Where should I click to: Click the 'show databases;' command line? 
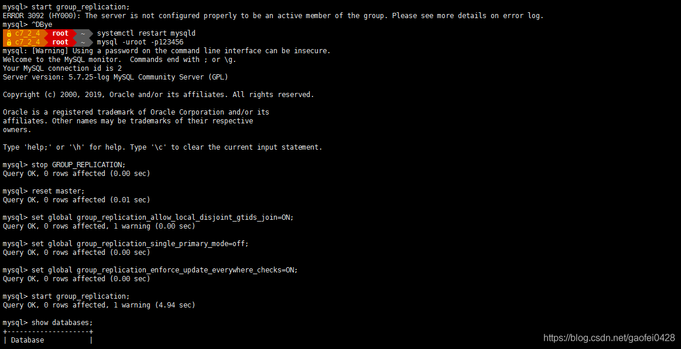coord(48,323)
